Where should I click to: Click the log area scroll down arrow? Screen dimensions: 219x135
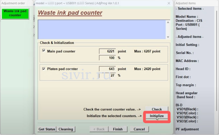[x=168, y=37]
